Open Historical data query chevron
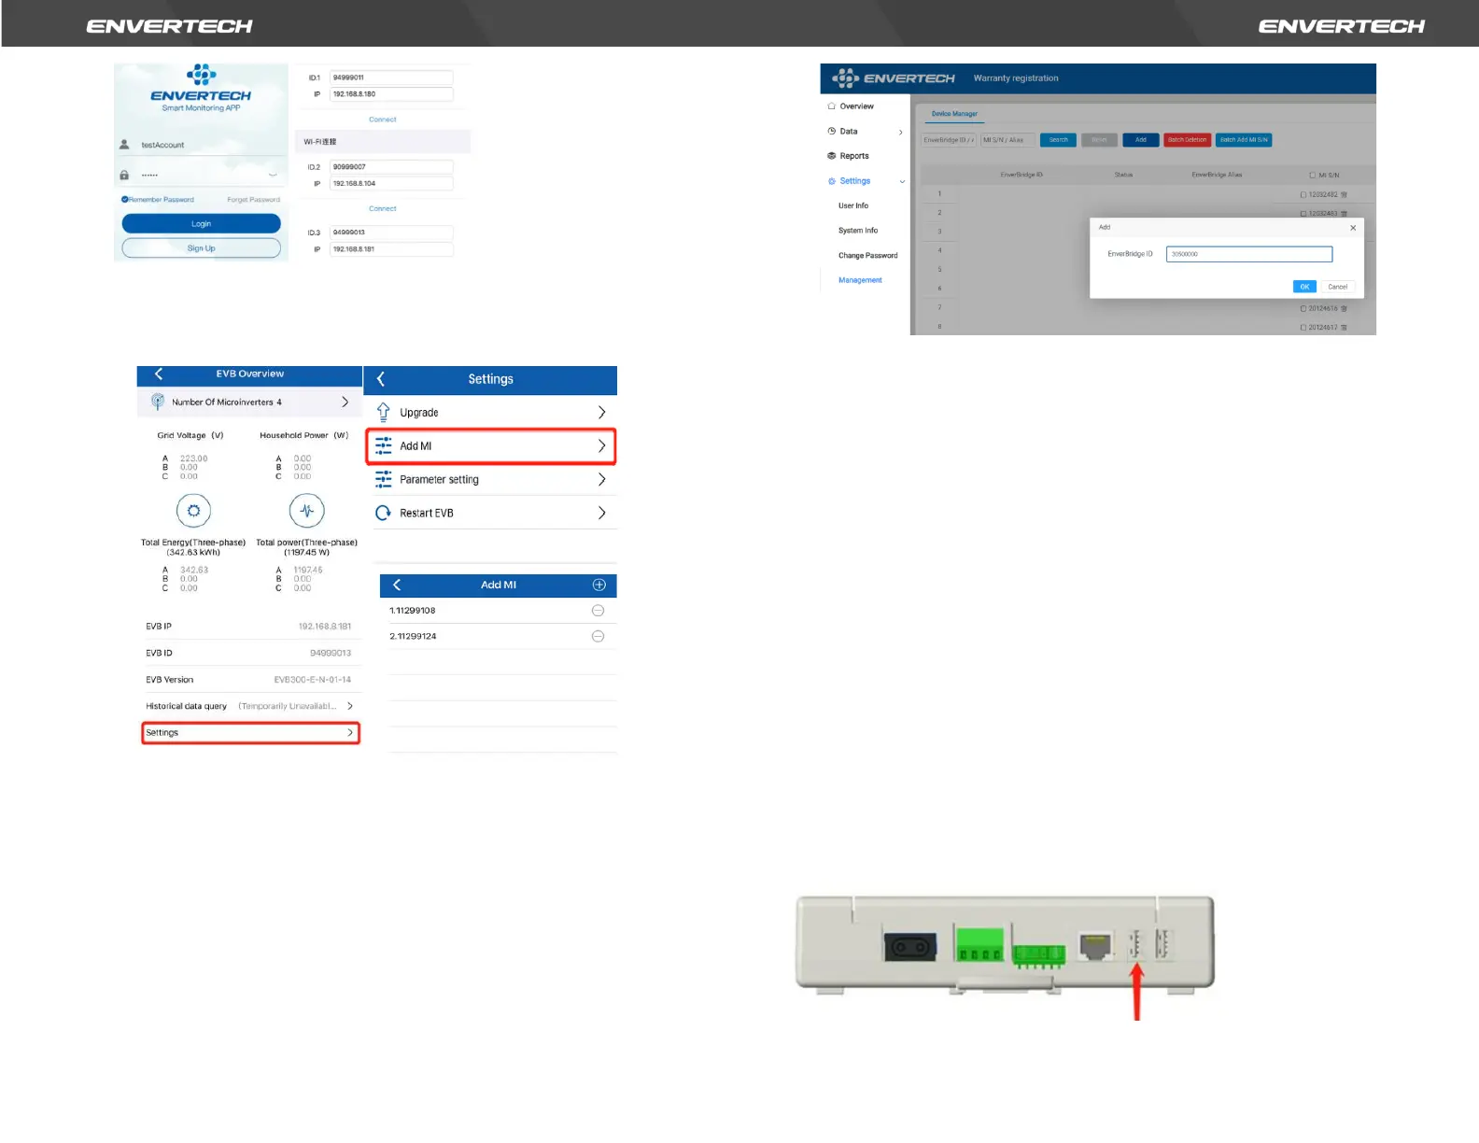The height and width of the screenshot is (1143, 1479). 350,706
